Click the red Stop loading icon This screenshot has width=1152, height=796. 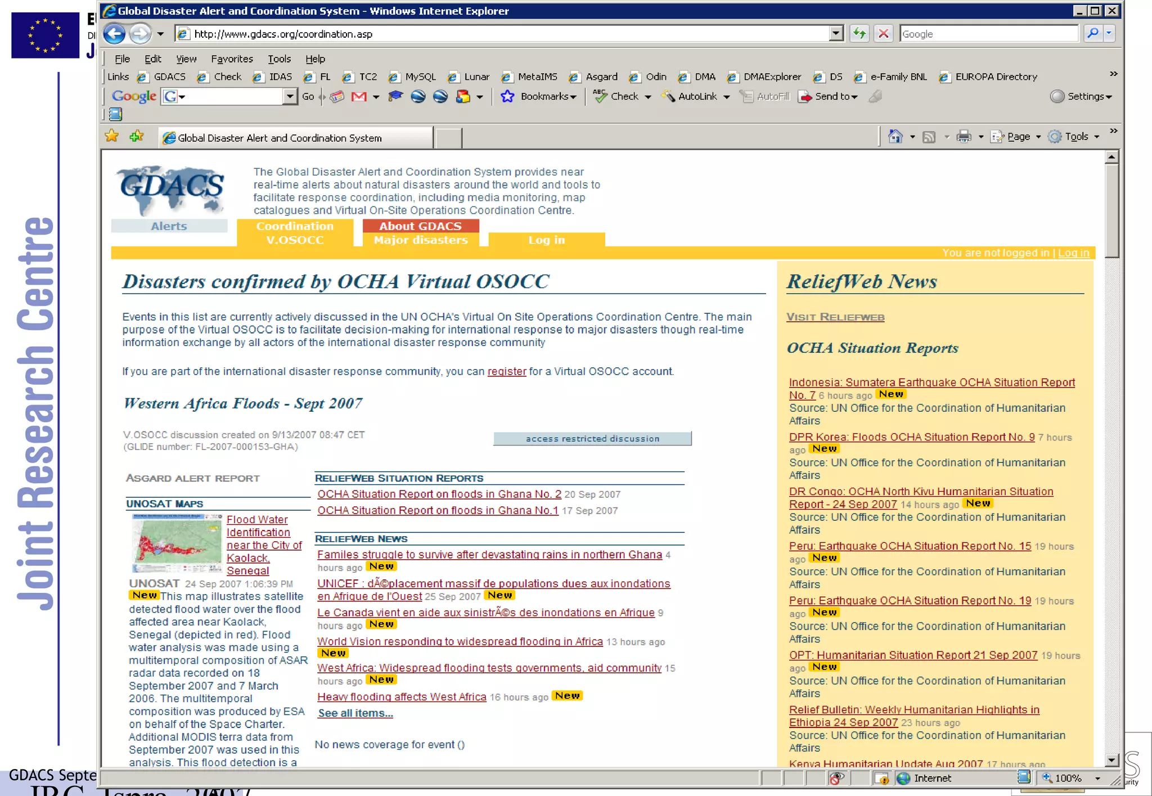(883, 34)
